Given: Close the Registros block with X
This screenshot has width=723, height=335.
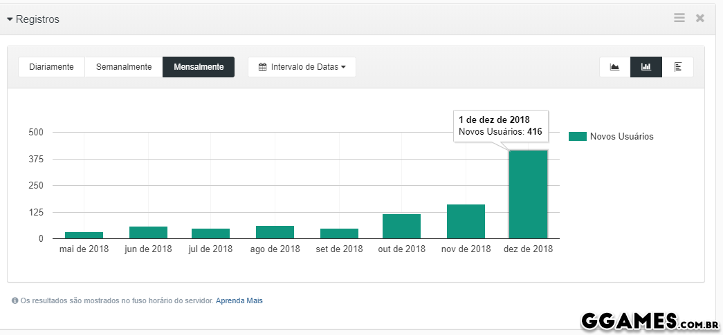Looking at the screenshot, I should coord(700,18).
